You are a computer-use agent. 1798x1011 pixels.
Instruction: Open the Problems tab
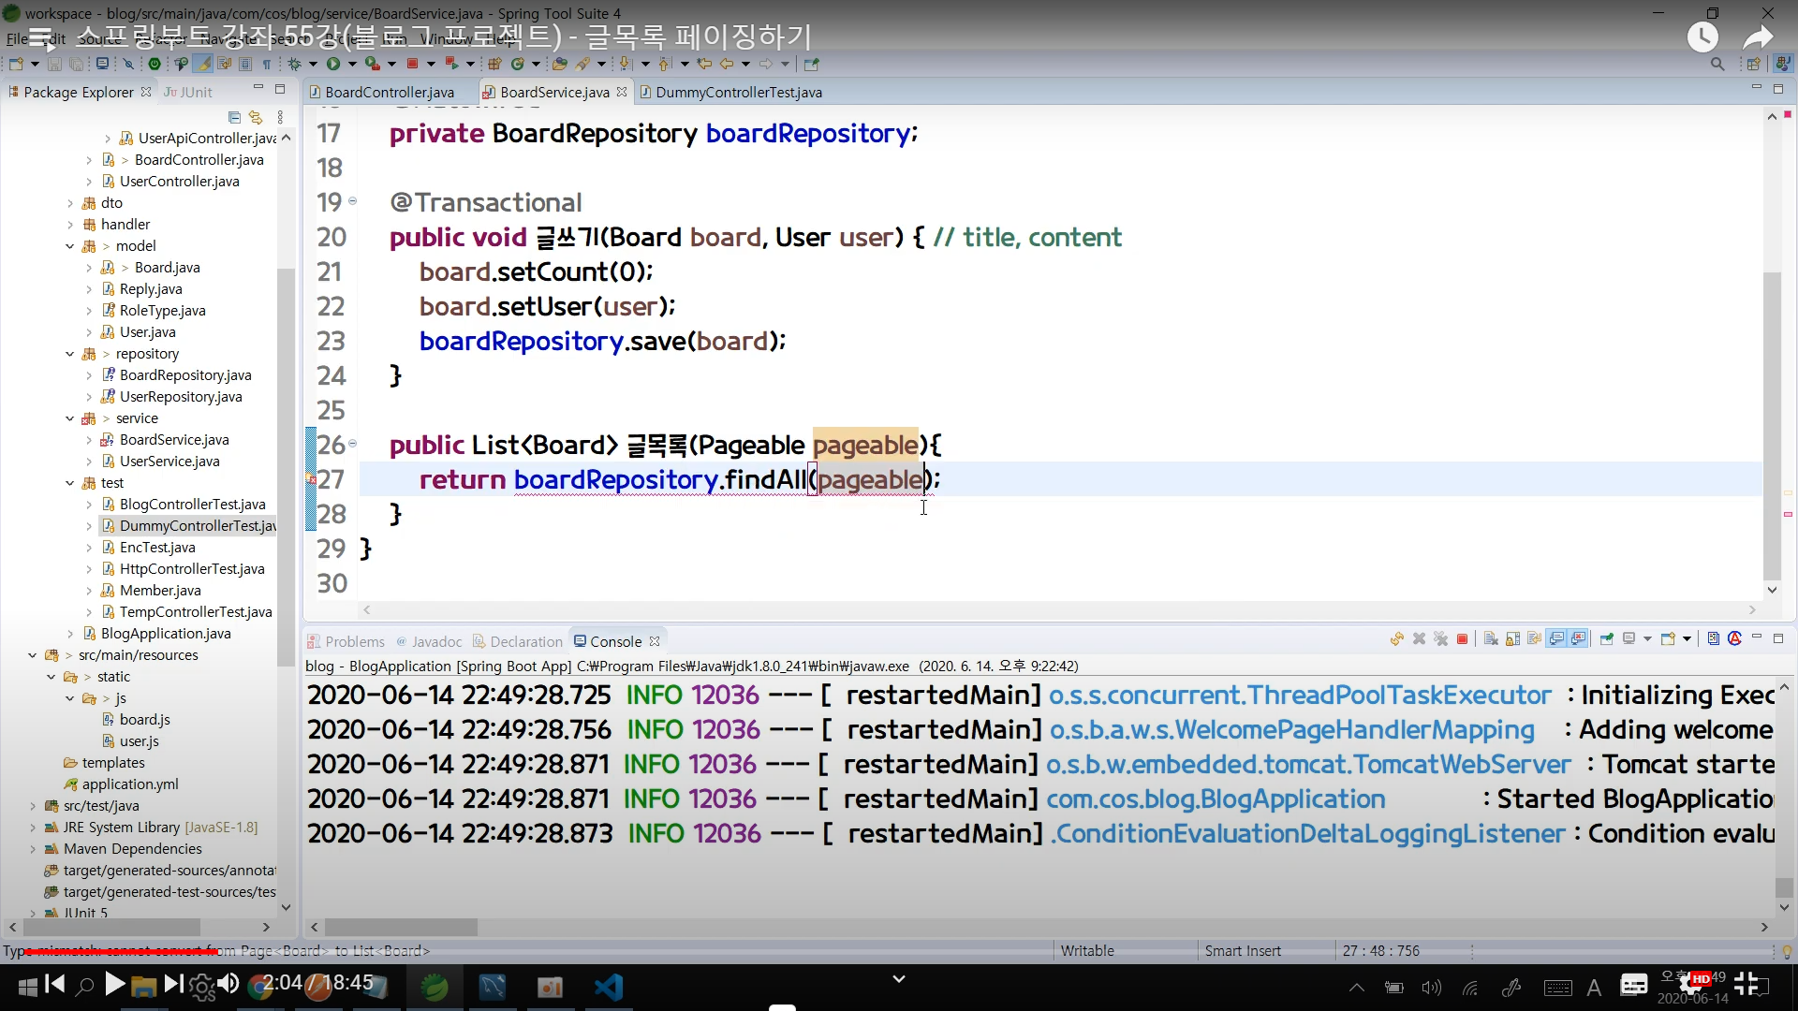pos(346,641)
